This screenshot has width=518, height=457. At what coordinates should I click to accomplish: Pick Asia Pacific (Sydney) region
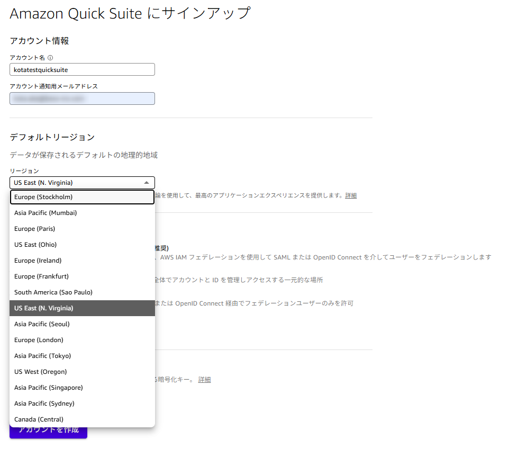point(82,404)
